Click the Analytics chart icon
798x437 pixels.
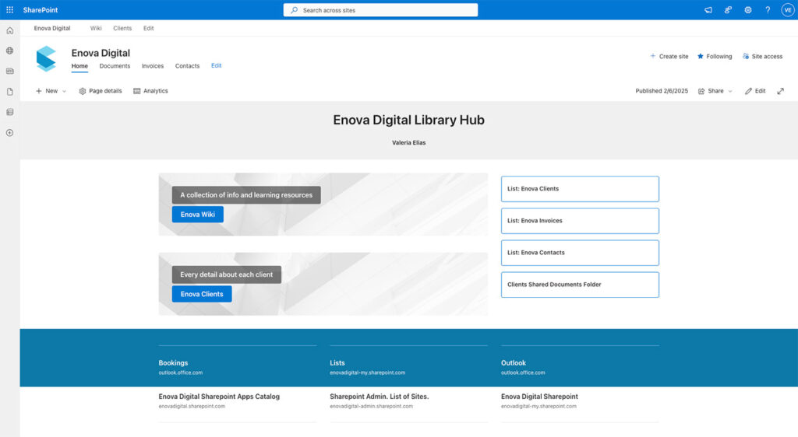pos(137,91)
